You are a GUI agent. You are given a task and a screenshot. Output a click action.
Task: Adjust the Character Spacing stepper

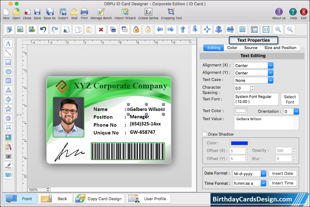coord(252,88)
